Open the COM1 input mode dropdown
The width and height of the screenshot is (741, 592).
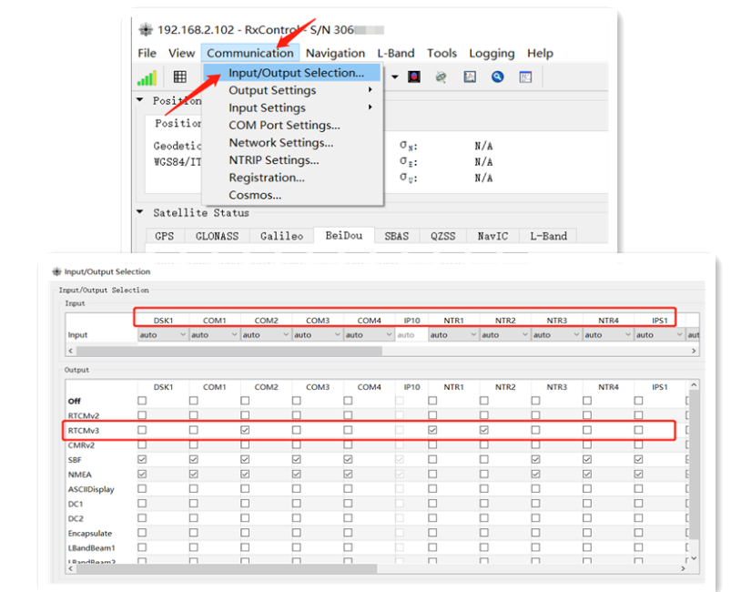215,335
